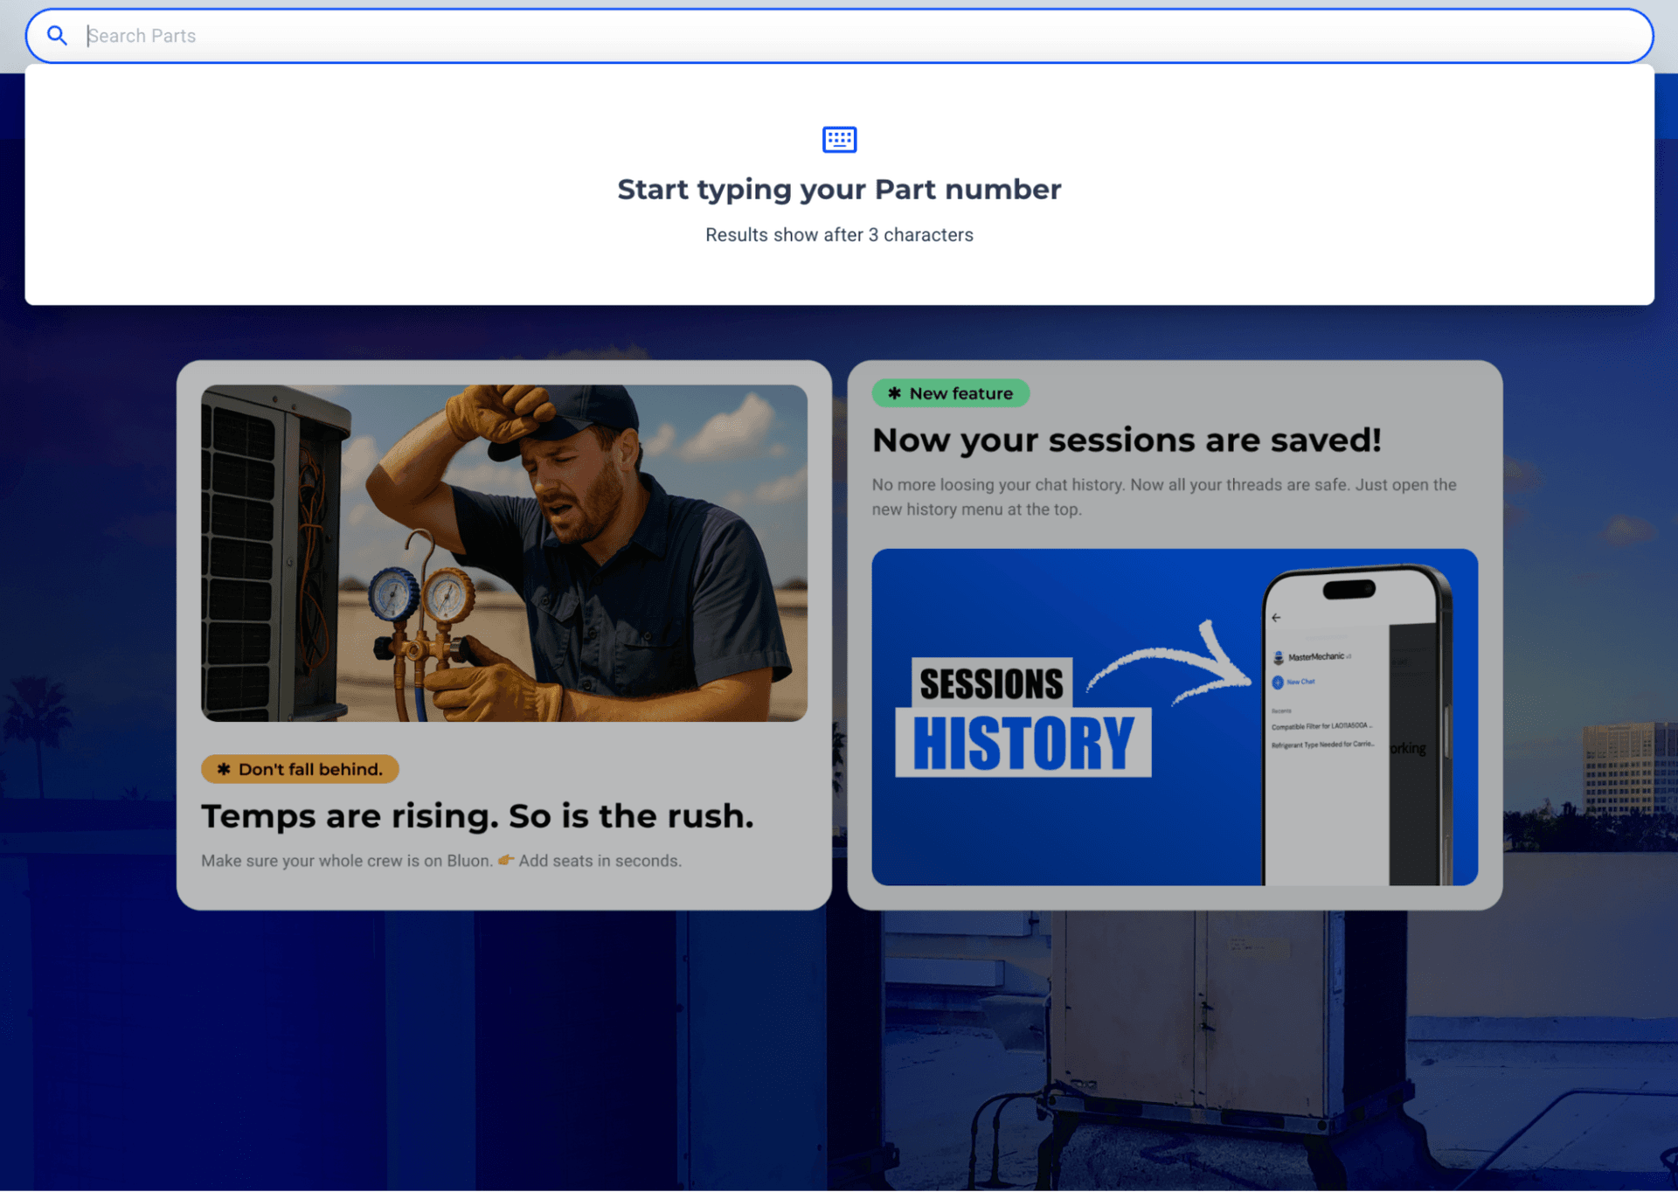Click the magnifying glass search icon
This screenshot has height=1192, width=1678.
57,36
